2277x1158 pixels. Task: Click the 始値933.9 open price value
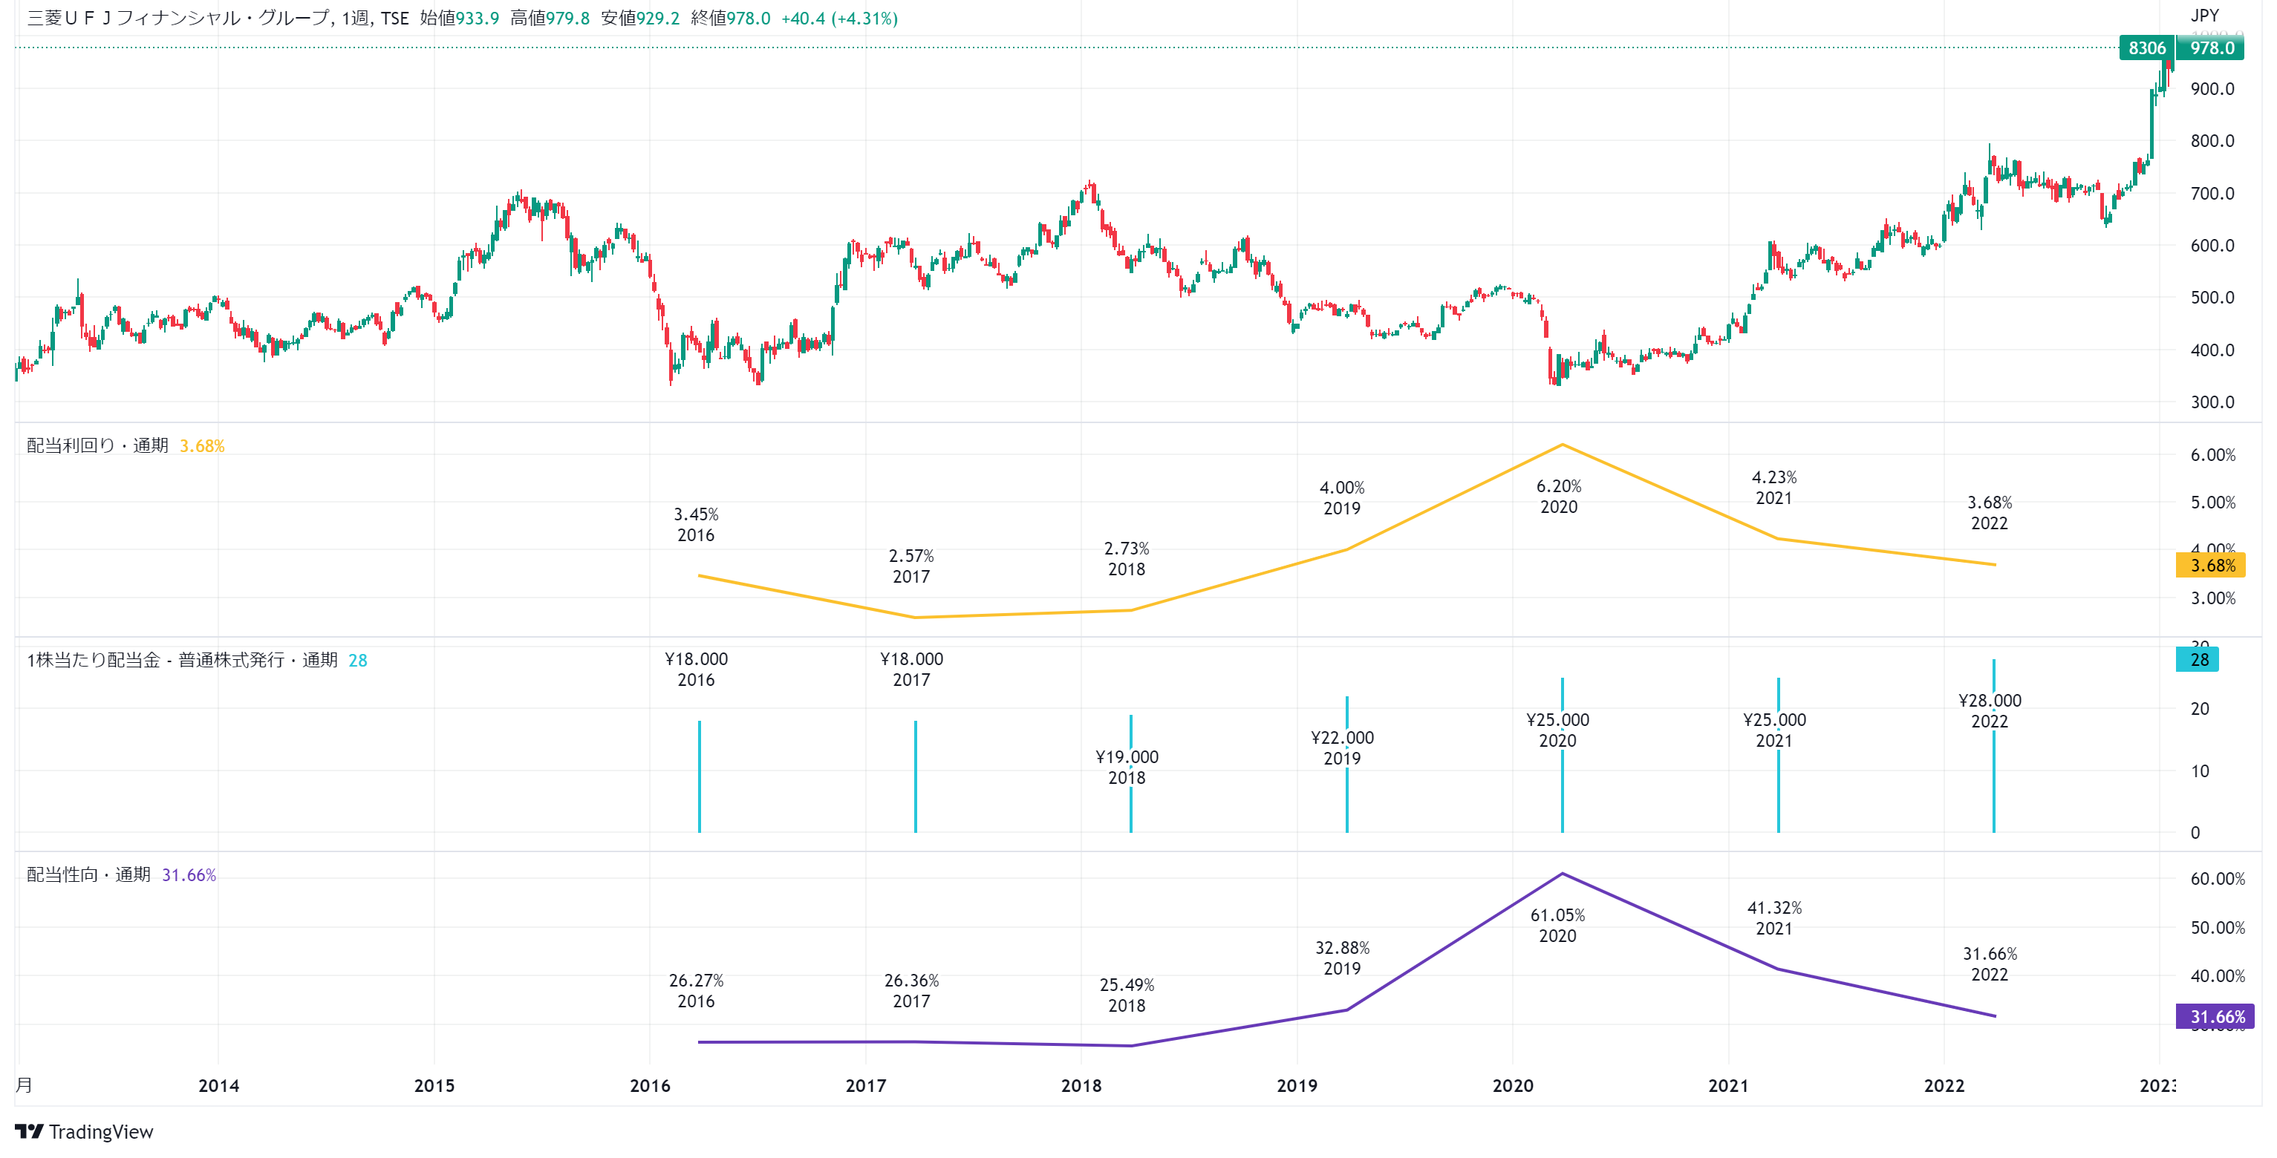coord(459,19)
